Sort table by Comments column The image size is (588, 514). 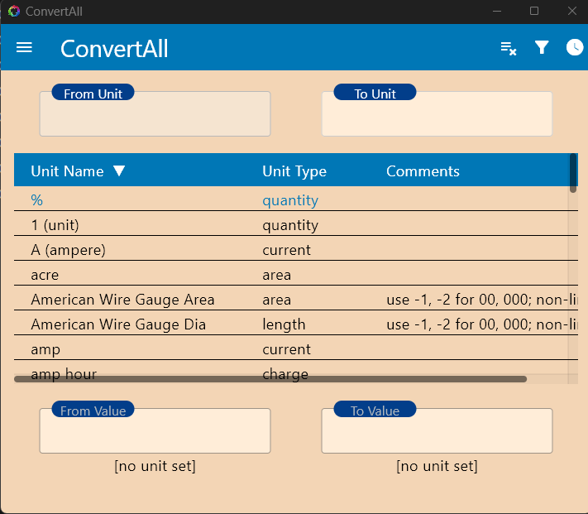[x=423, y=171]
